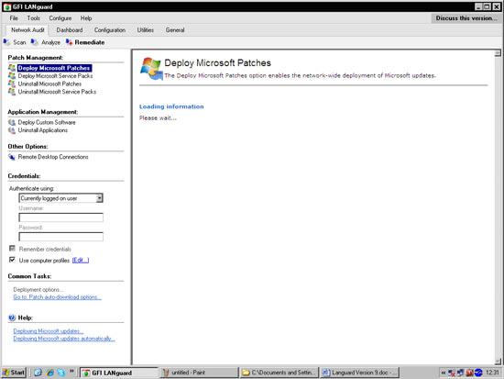
Task: Switch to the General tab
Action: [175, 30]
